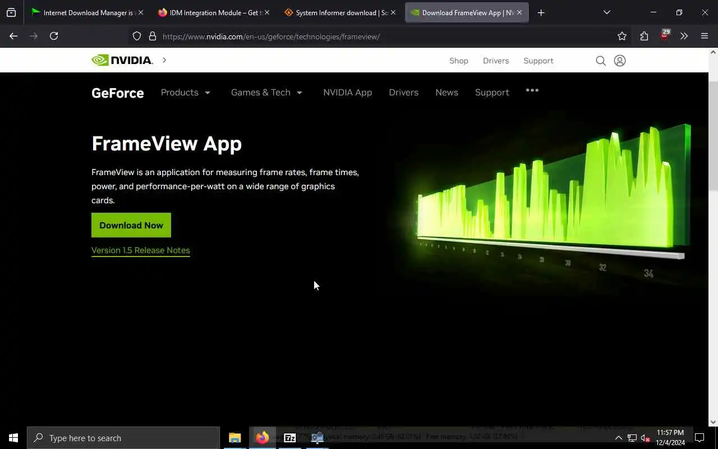Expand the Games & Tech dropdown menu
The height and width of the screenshot is (449, 718).
(266, 92)
